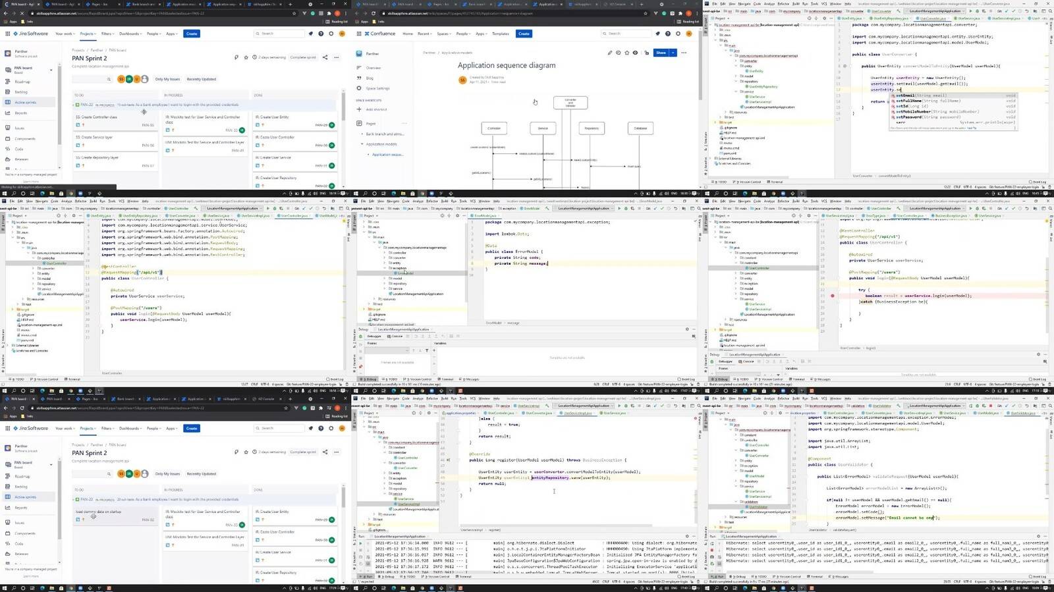Viewport: 1054px width, 592px height.
Task: Choose setMobileNumber from the autocomplete popup
Action: (953, 111)
